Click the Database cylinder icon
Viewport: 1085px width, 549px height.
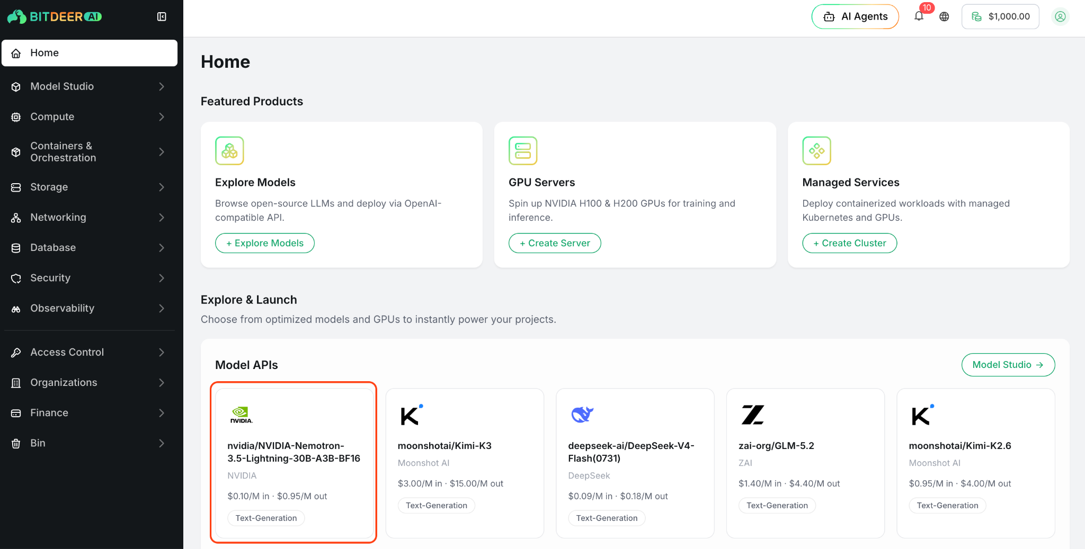click(16, 248)
